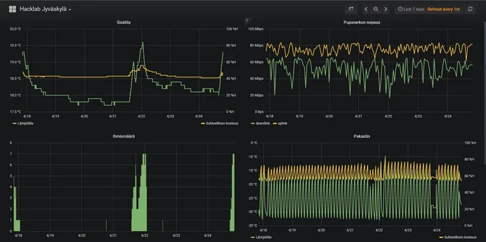Expand the Hacklab Jyväskylä dashboard dropdown
Image resolution: width=486 pixels, height=242 pixels.
[45, 10]
